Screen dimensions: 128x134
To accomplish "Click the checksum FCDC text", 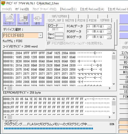I will pyautogui.click(x=13, y=41).
